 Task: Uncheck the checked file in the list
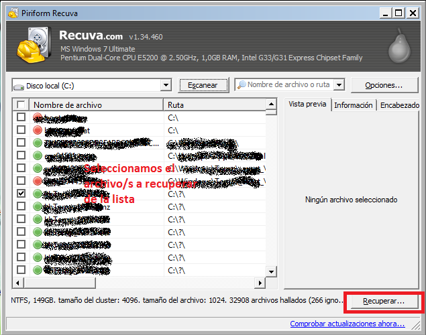click(x=21, y=194)
